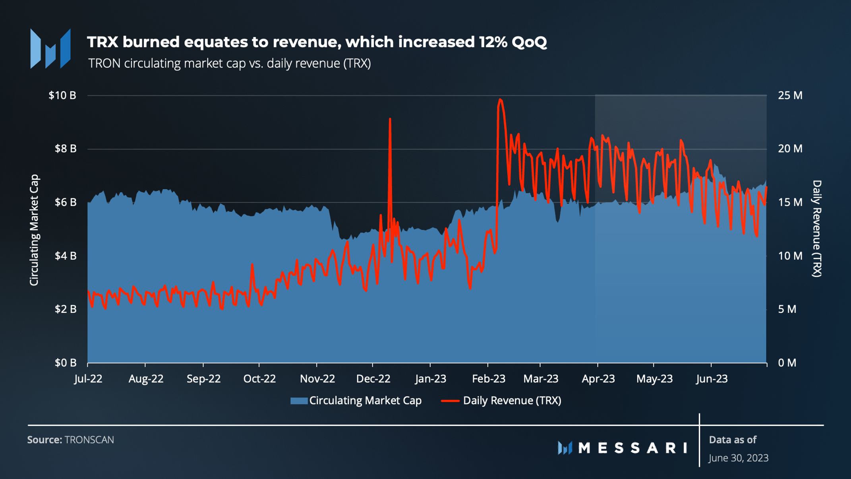Screen dimensions: 851x479
Task: Select the Jul-22 x-axis label
Action: [x=88, y=378]
